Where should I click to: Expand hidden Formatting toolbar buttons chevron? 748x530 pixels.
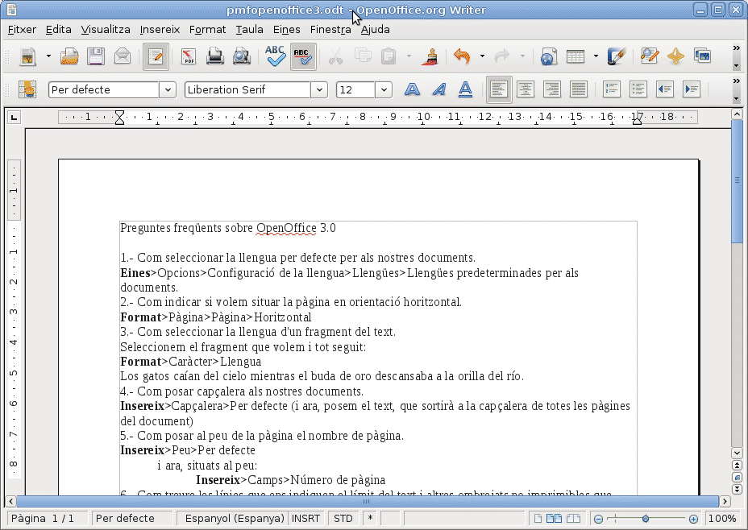[737, 81]
